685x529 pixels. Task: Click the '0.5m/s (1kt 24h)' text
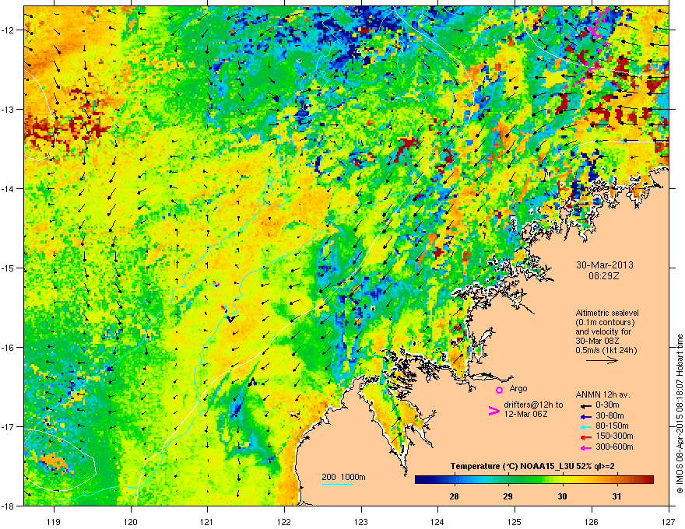tap(606, 351)
